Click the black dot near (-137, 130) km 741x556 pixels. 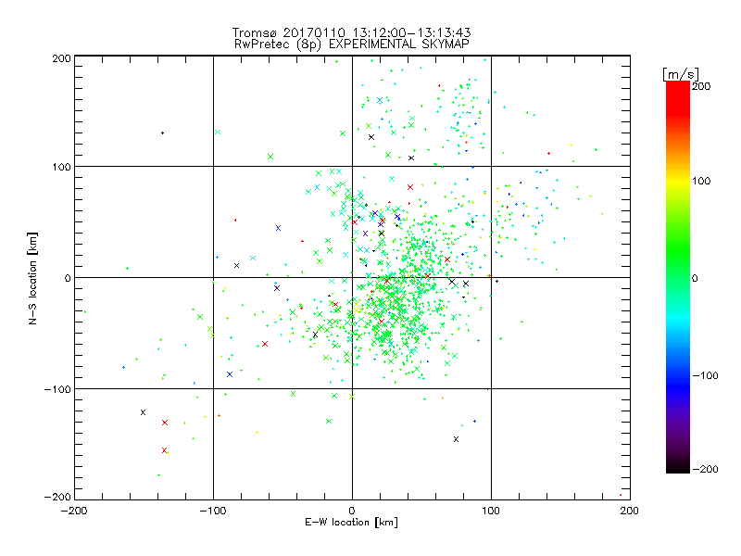[163, 133]
